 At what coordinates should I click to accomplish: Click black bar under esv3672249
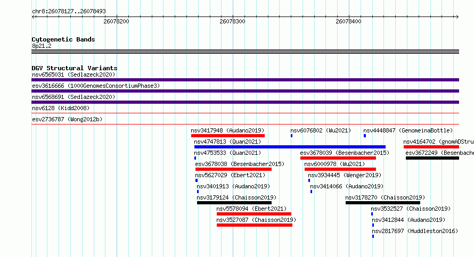pyautogui.click(x=432, y=158)
